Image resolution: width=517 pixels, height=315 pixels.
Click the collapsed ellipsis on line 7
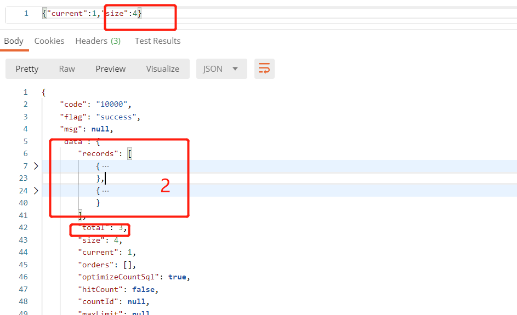(x=105, y=166)
